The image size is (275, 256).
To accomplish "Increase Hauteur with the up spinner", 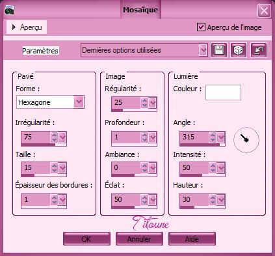I will click(213, 197).
